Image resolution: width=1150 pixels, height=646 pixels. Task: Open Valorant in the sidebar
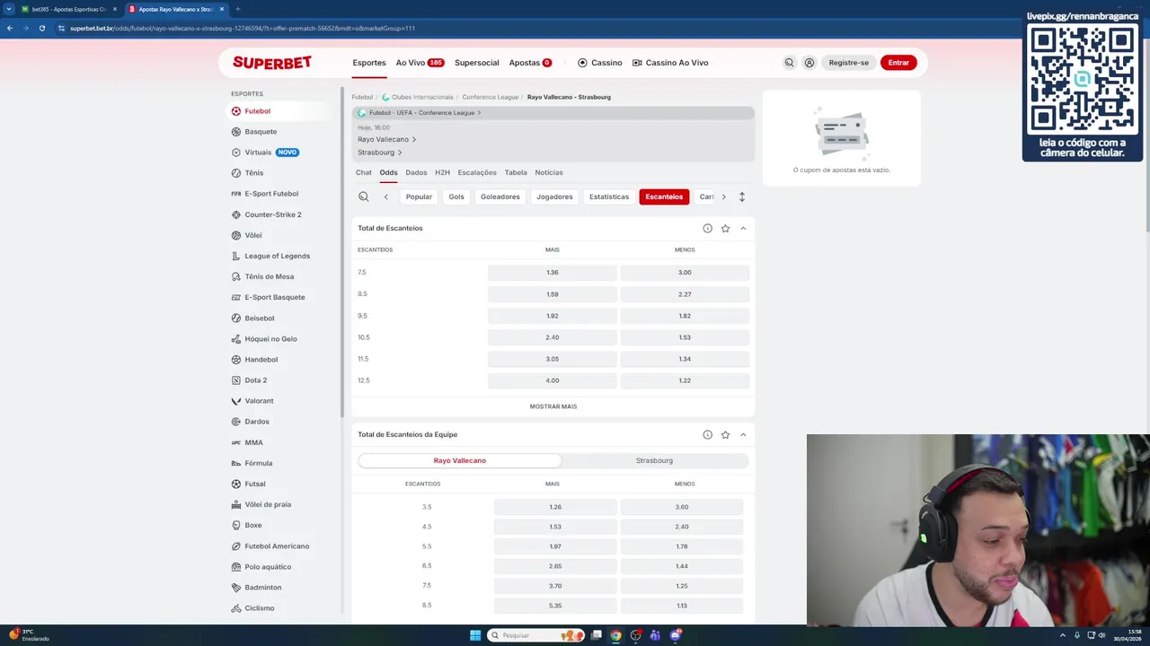pos(259,401)
